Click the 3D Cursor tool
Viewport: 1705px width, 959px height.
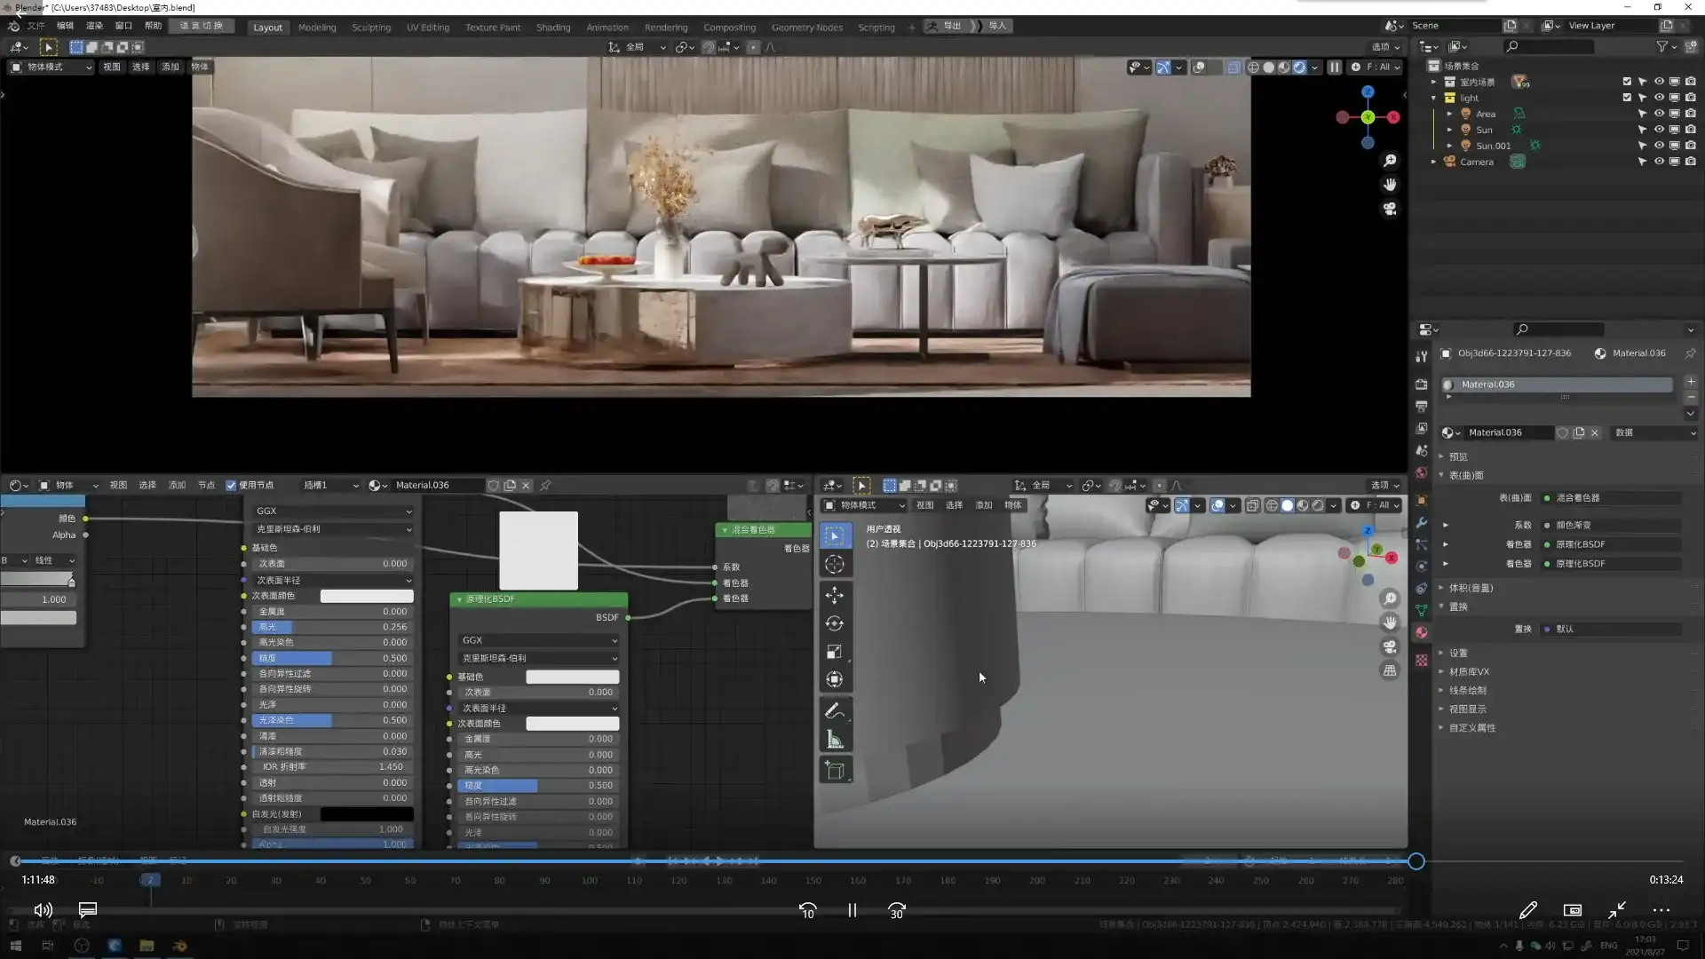coord(834,564)
